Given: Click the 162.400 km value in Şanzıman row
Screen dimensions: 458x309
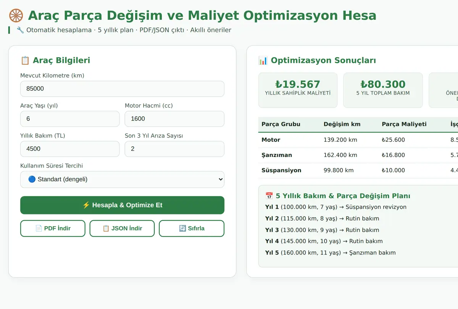Looking at the screenshot, I should pos(340,155).
